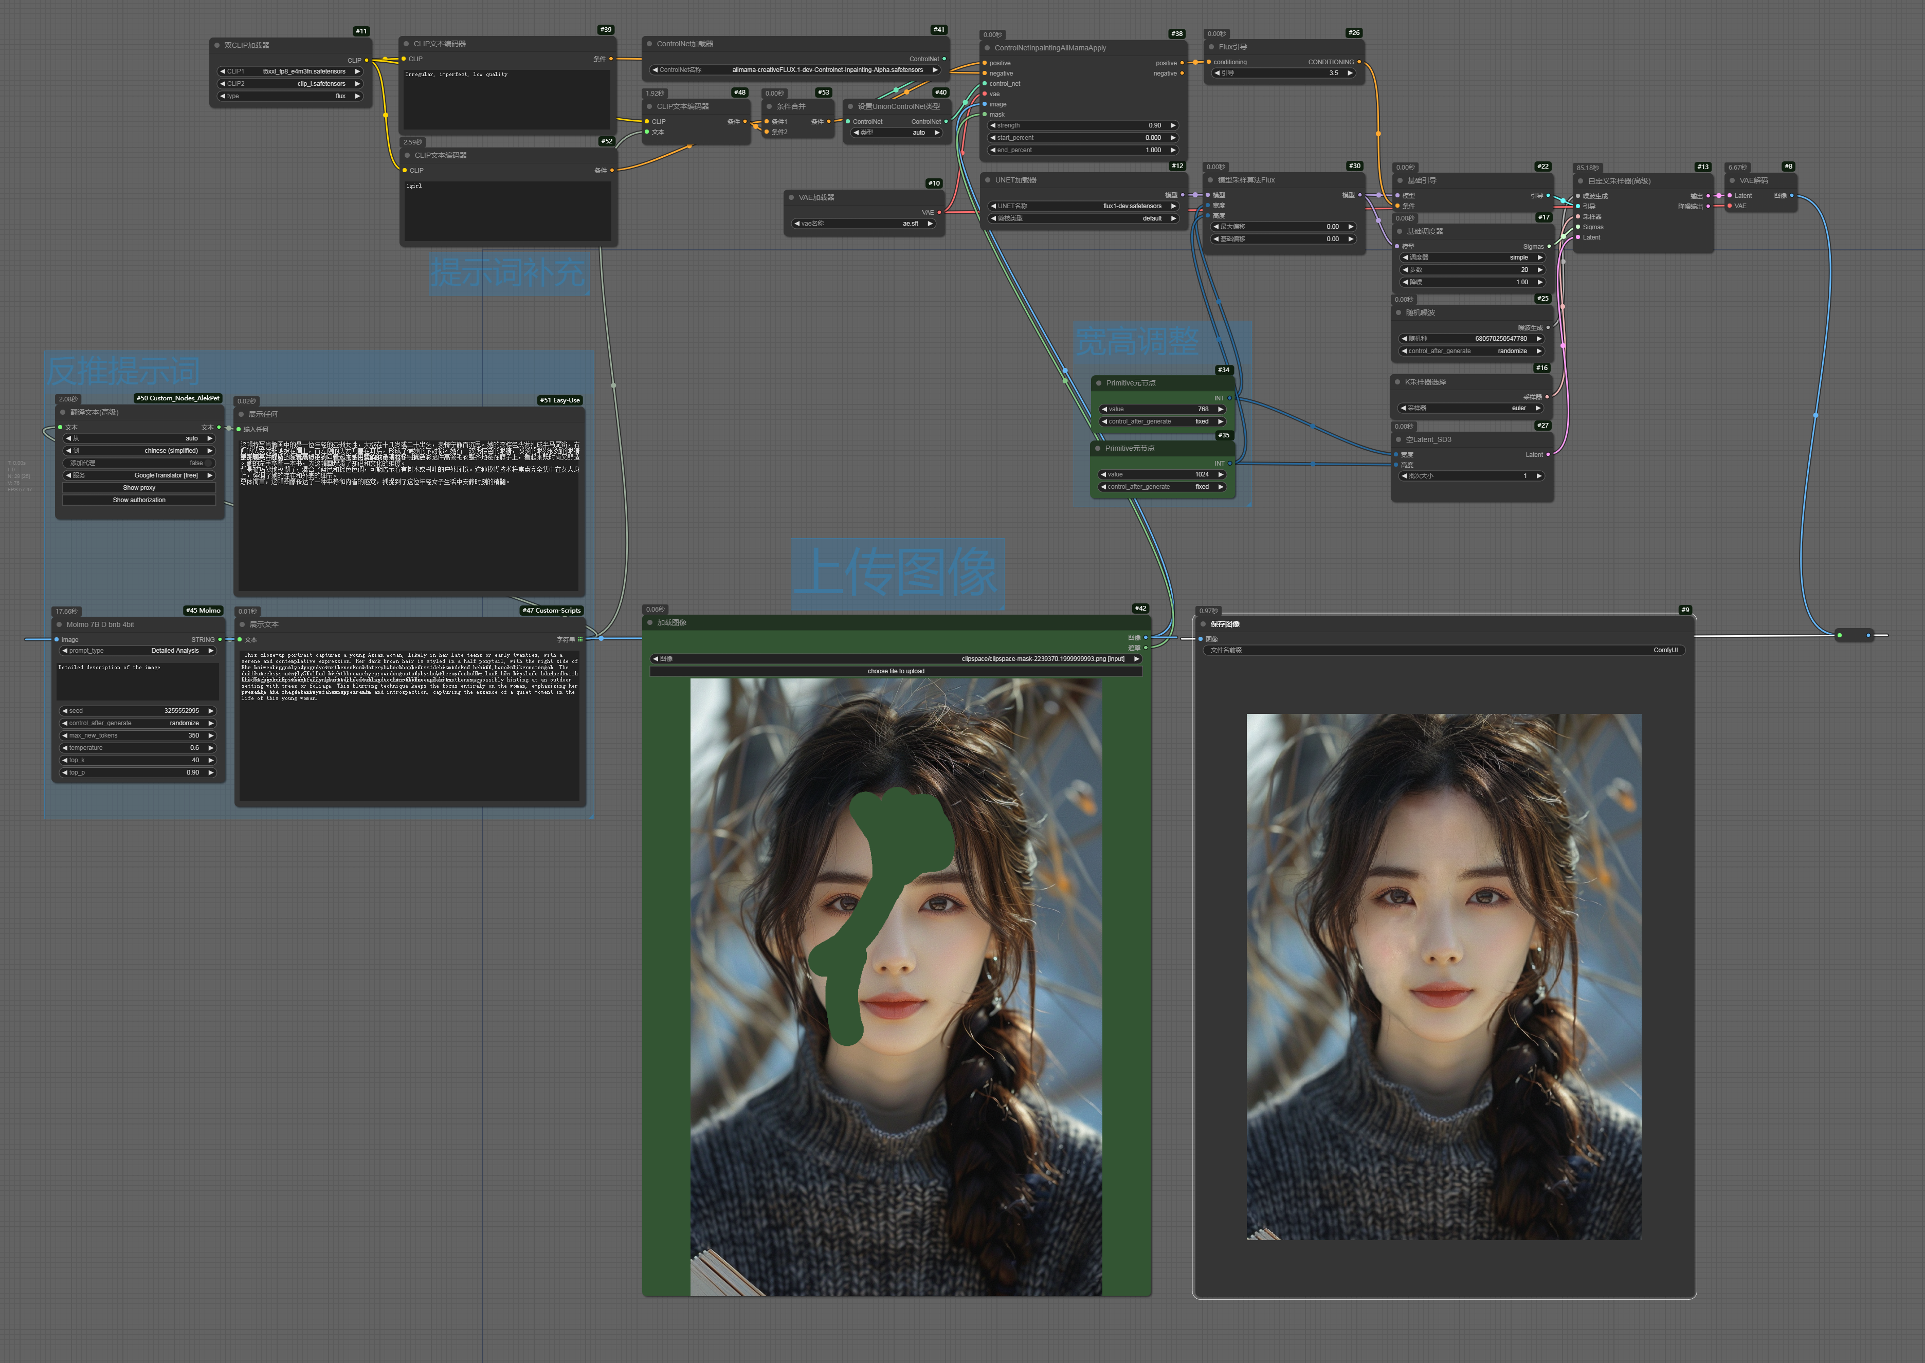The width and height of the screenshot is (1925, 1363).
Task: Increase max_new_tokens with its right arrow
Action: pyautogui.click(x=211, y=736)
